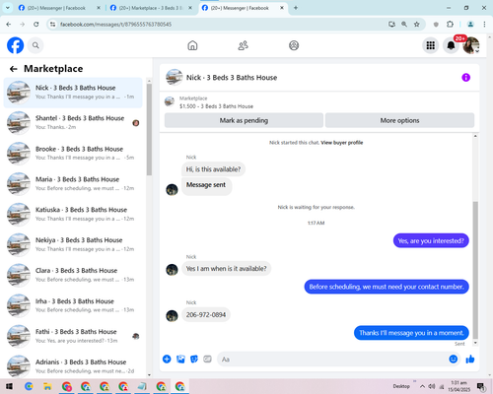Open browser extensions puzzle icon
This screenshot has height=394, width=493.
450,24
